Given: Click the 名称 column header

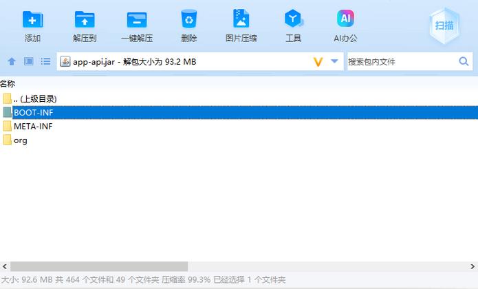Looking at the screenshot, I should click(x=8, y=84).
